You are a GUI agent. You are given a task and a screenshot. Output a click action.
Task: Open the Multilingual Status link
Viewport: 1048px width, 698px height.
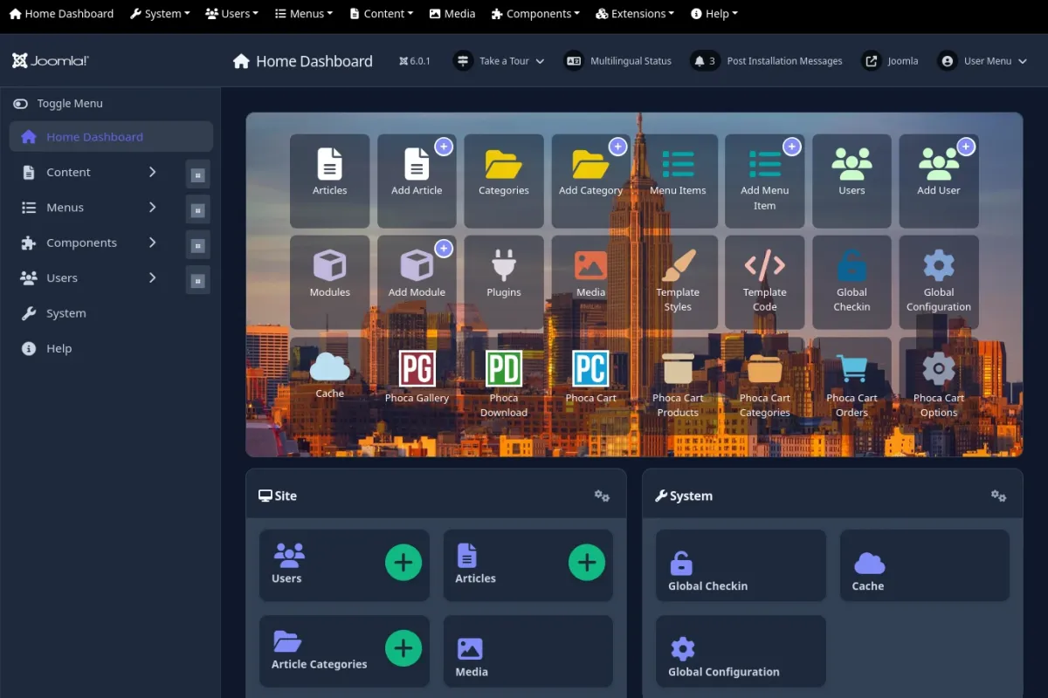click(619, 61)
